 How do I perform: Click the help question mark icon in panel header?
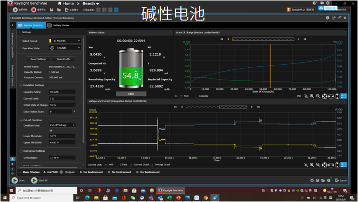pos(327,18)
